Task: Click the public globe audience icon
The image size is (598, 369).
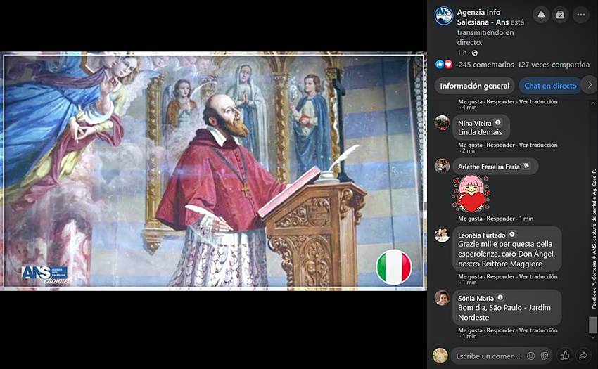Action: (x=474, y=53)
